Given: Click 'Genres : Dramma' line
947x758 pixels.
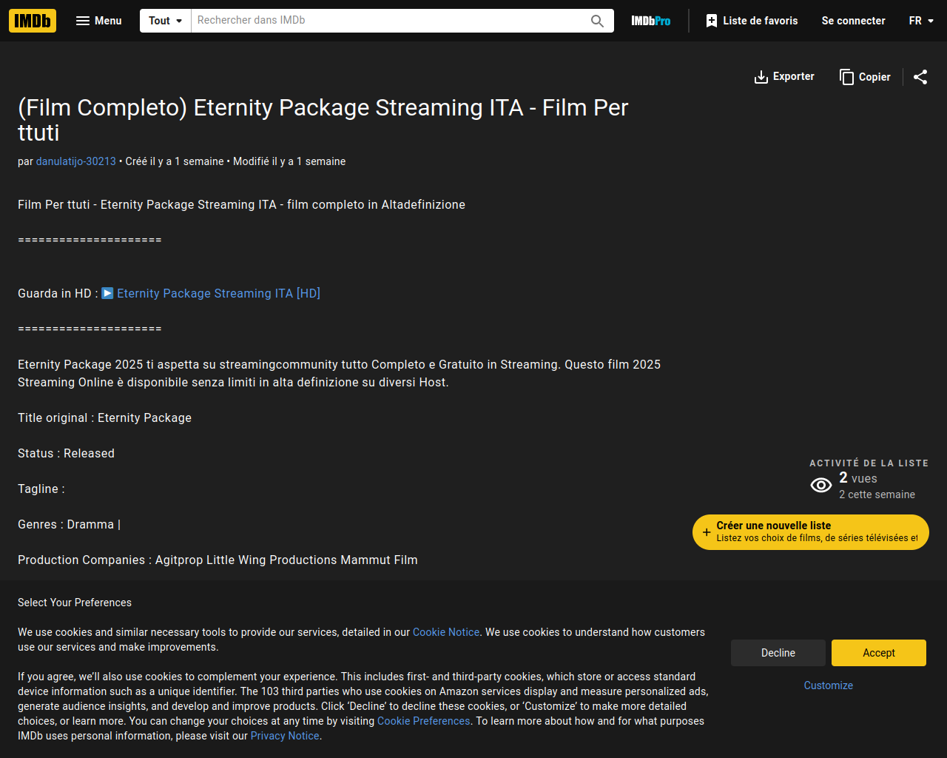Looking at the screenshot, I should pyautogui.click(x=69, y=524).
